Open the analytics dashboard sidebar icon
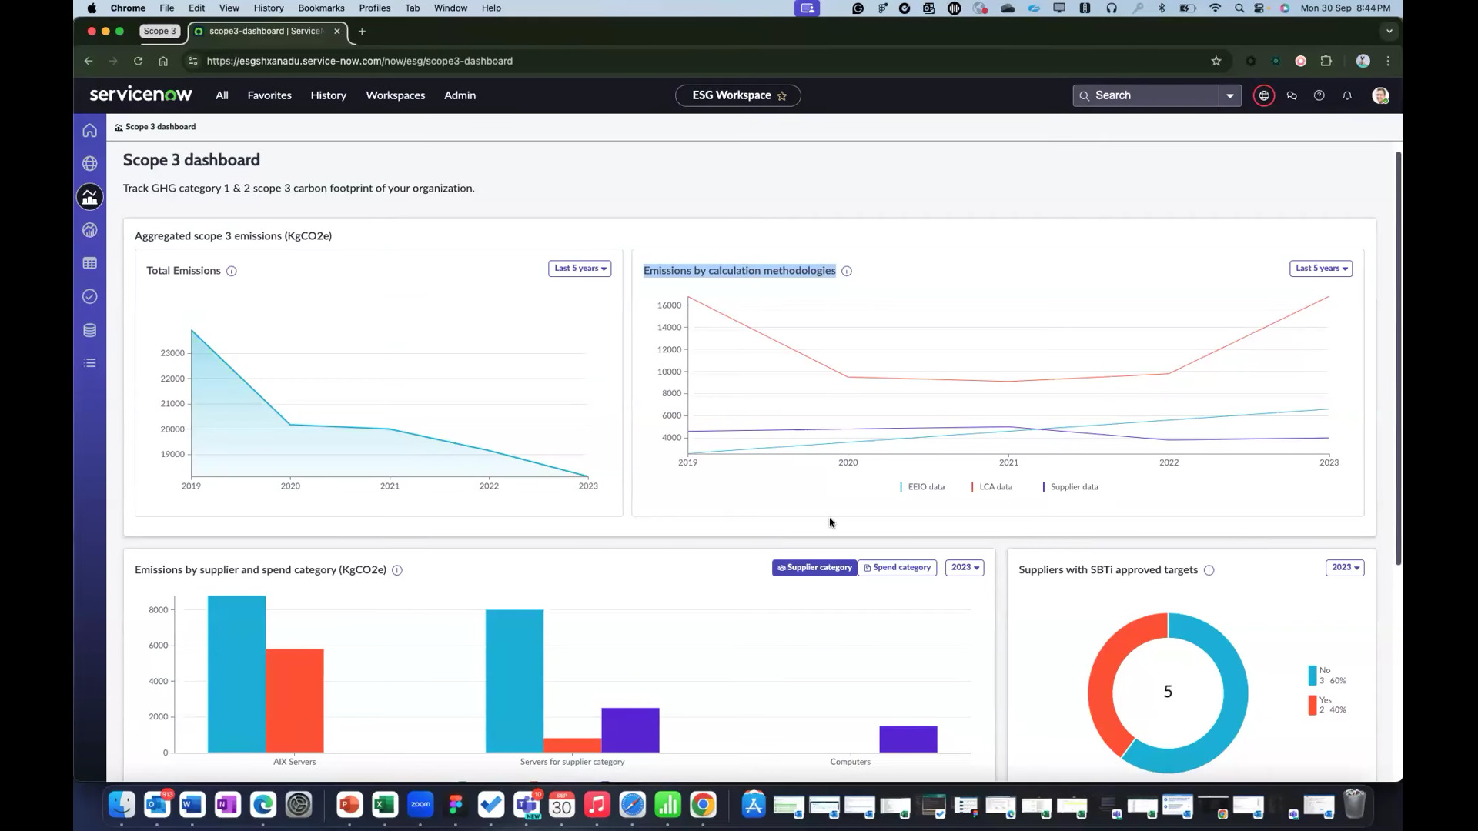 coord(90,197)
